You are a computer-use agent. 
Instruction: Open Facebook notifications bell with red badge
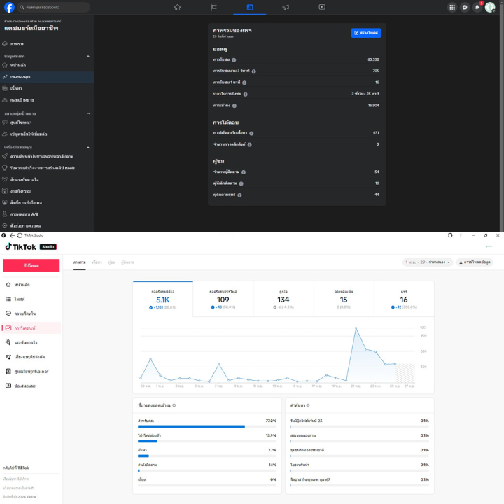[477, 7]
